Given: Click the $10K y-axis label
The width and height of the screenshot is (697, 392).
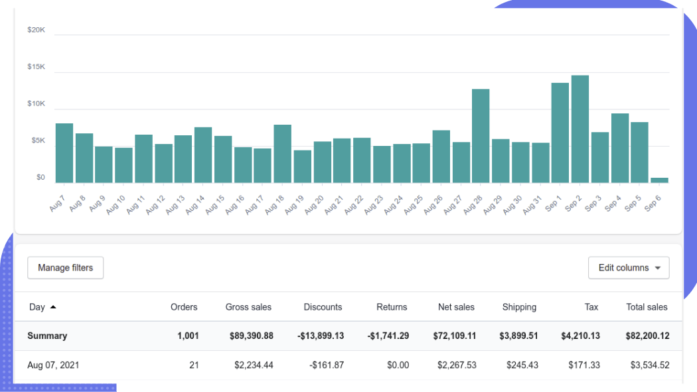Looking at the screenshot, I should click(x=36, y=103).
